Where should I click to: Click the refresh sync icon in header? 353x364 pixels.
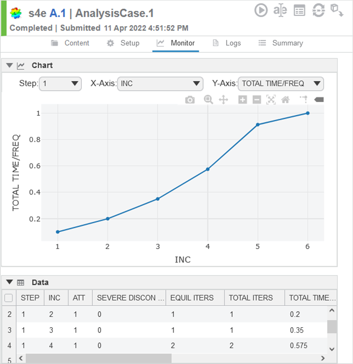pos(318,10)
